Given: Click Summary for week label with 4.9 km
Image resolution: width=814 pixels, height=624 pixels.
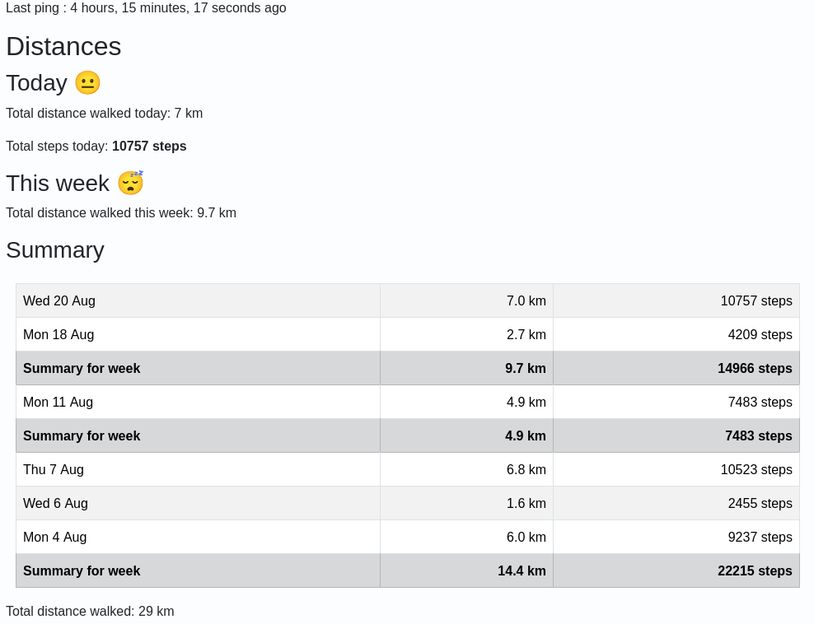Looking at the screenshot, I should (x=82, y=435).
